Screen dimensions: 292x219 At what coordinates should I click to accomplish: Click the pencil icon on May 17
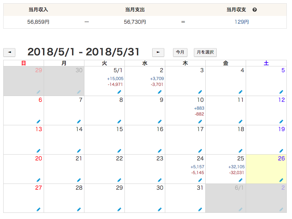[x=200, y=151]
